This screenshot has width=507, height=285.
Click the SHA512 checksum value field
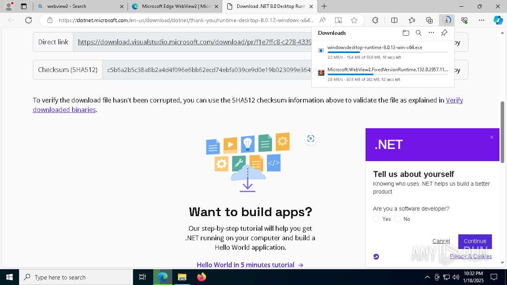[x=207, y=70]
